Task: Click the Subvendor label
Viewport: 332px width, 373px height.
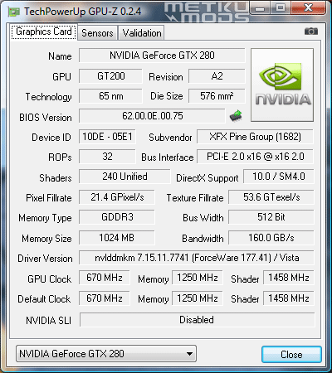Action: [170, 138]
